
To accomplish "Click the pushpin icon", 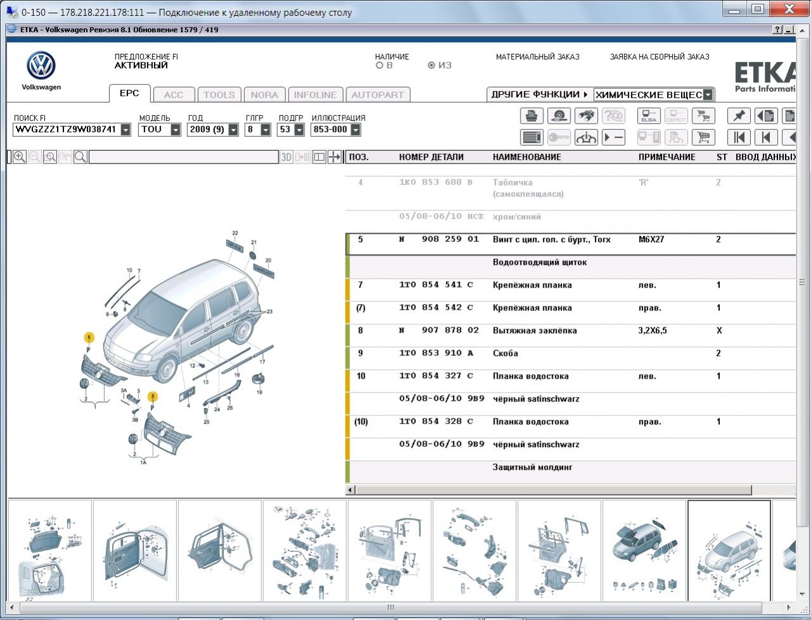I will [x=739, y=116].
